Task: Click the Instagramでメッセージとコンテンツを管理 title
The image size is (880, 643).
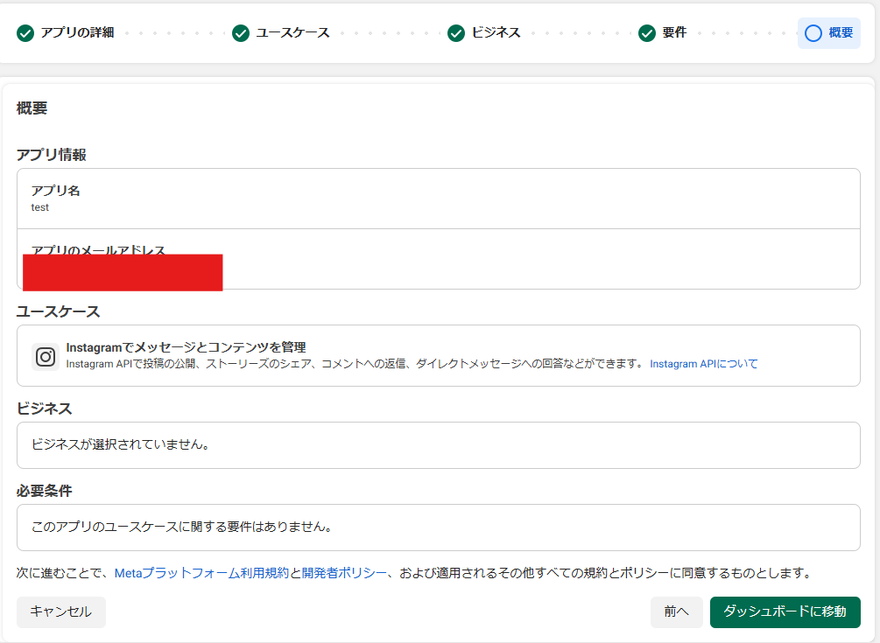Action: coord(186,347)
